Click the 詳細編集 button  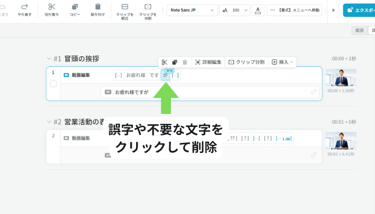[208, 62]
